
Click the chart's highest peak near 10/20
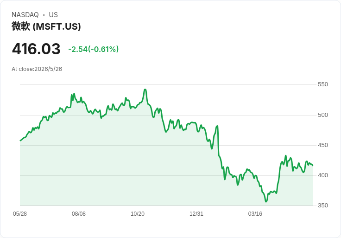click(x=145, y=90)
